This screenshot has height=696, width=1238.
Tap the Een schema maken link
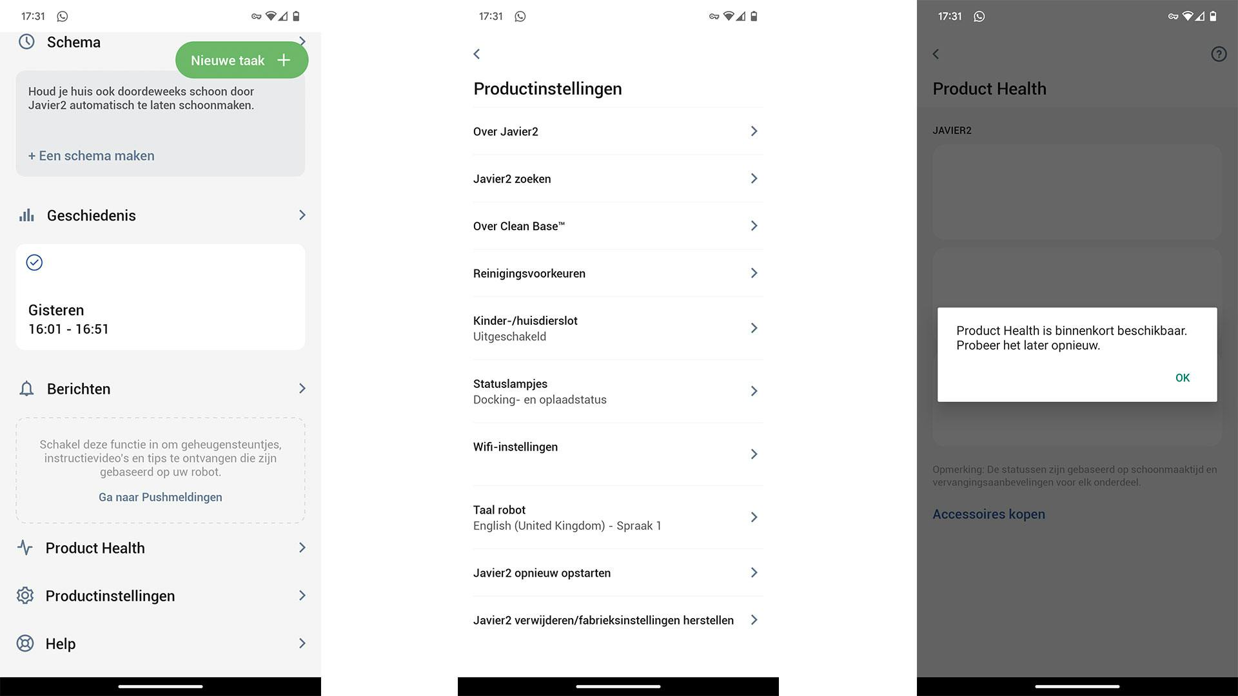91,156
